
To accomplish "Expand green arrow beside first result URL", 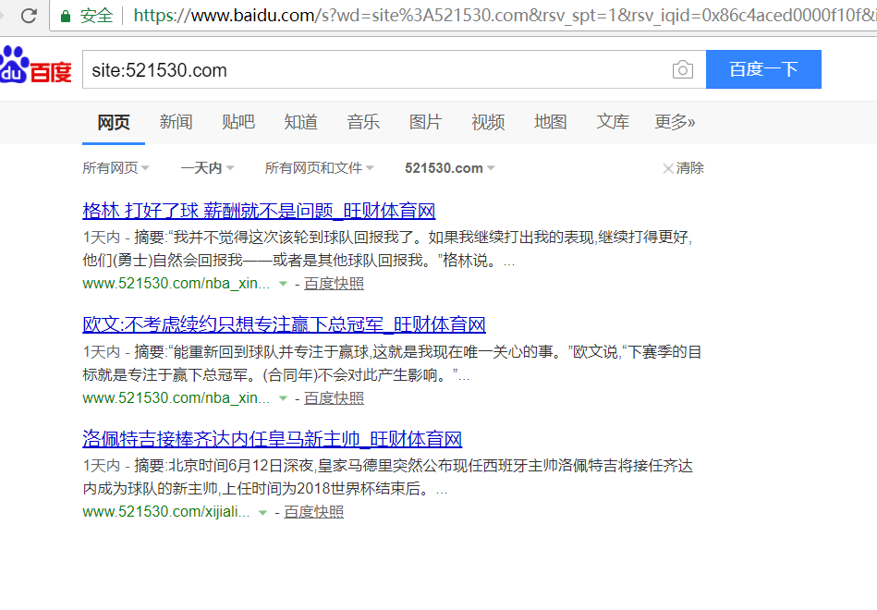I will (x=283, y=284).
